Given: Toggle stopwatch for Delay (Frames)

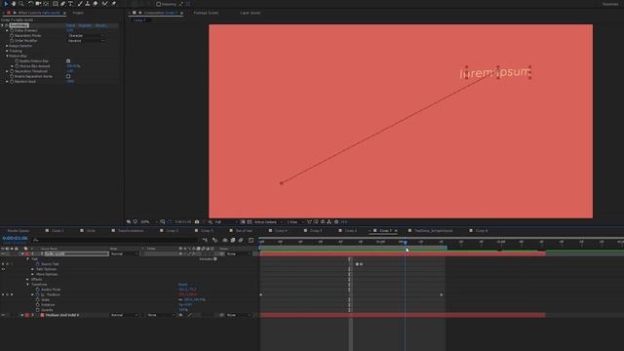Looking at the screenshot, I should (12, 30).
